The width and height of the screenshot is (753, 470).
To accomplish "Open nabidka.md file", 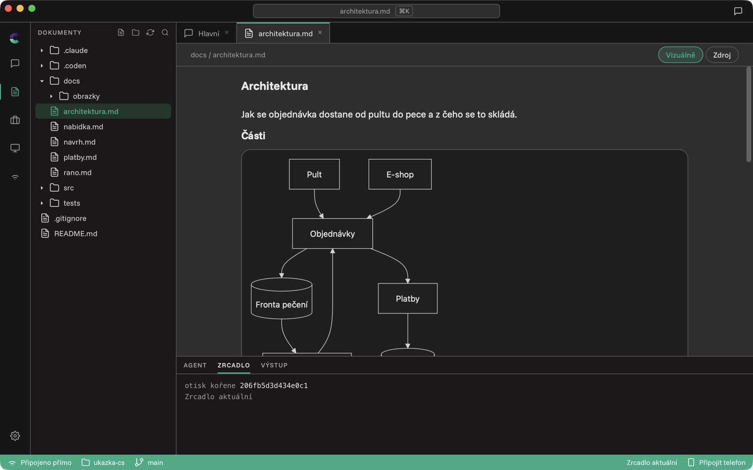I will (x=103, y=127).
